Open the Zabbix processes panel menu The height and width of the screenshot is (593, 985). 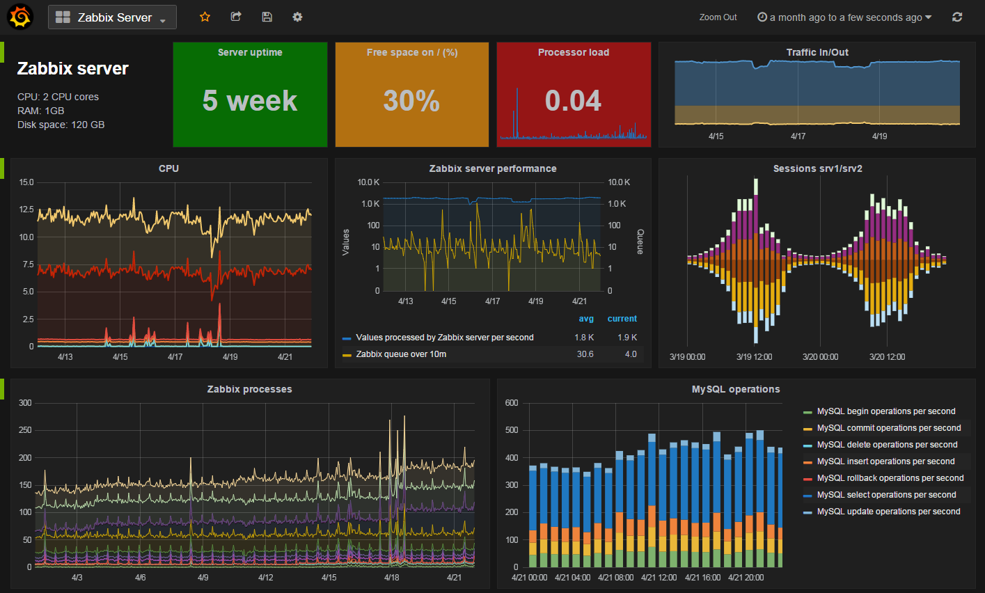point(249,389)
